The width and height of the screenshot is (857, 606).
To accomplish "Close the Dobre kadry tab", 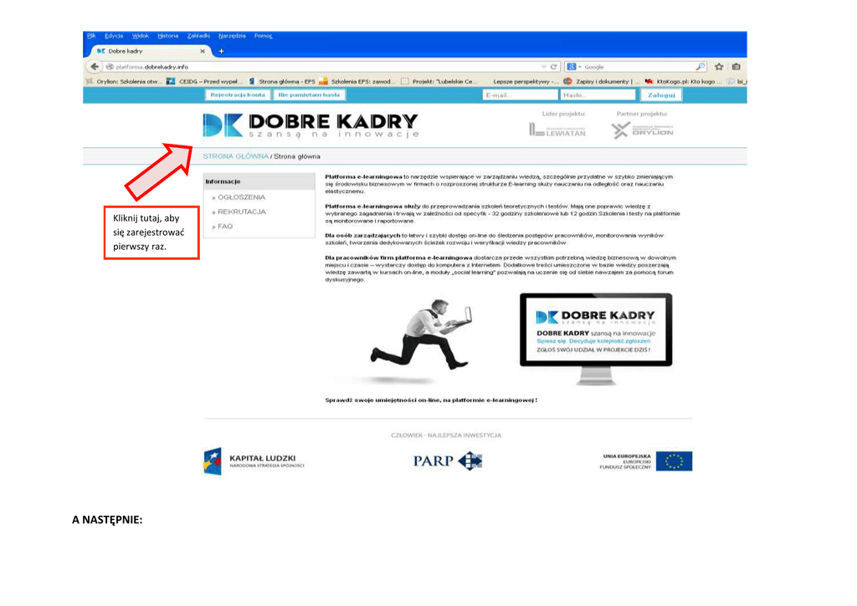I will coord(203,51).
